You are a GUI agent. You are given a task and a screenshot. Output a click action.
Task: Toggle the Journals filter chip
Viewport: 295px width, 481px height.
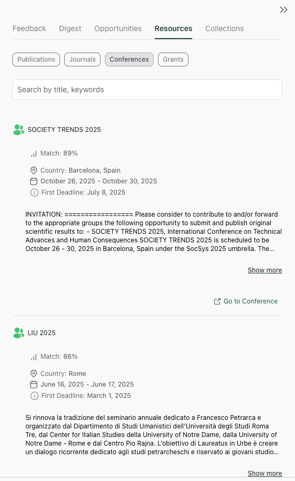[82, 60]
